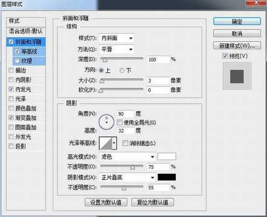Click the white highlight color swatch

coord(167,157)
